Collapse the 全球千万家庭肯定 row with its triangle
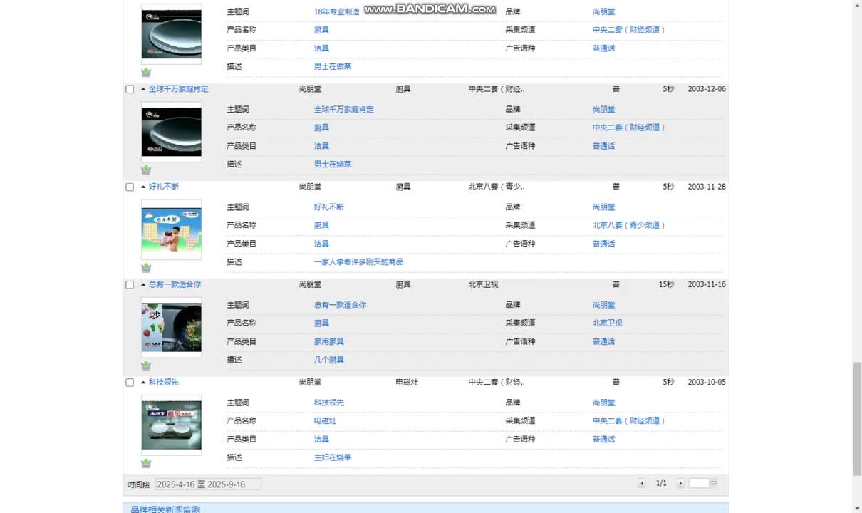 tap(143, 89)
